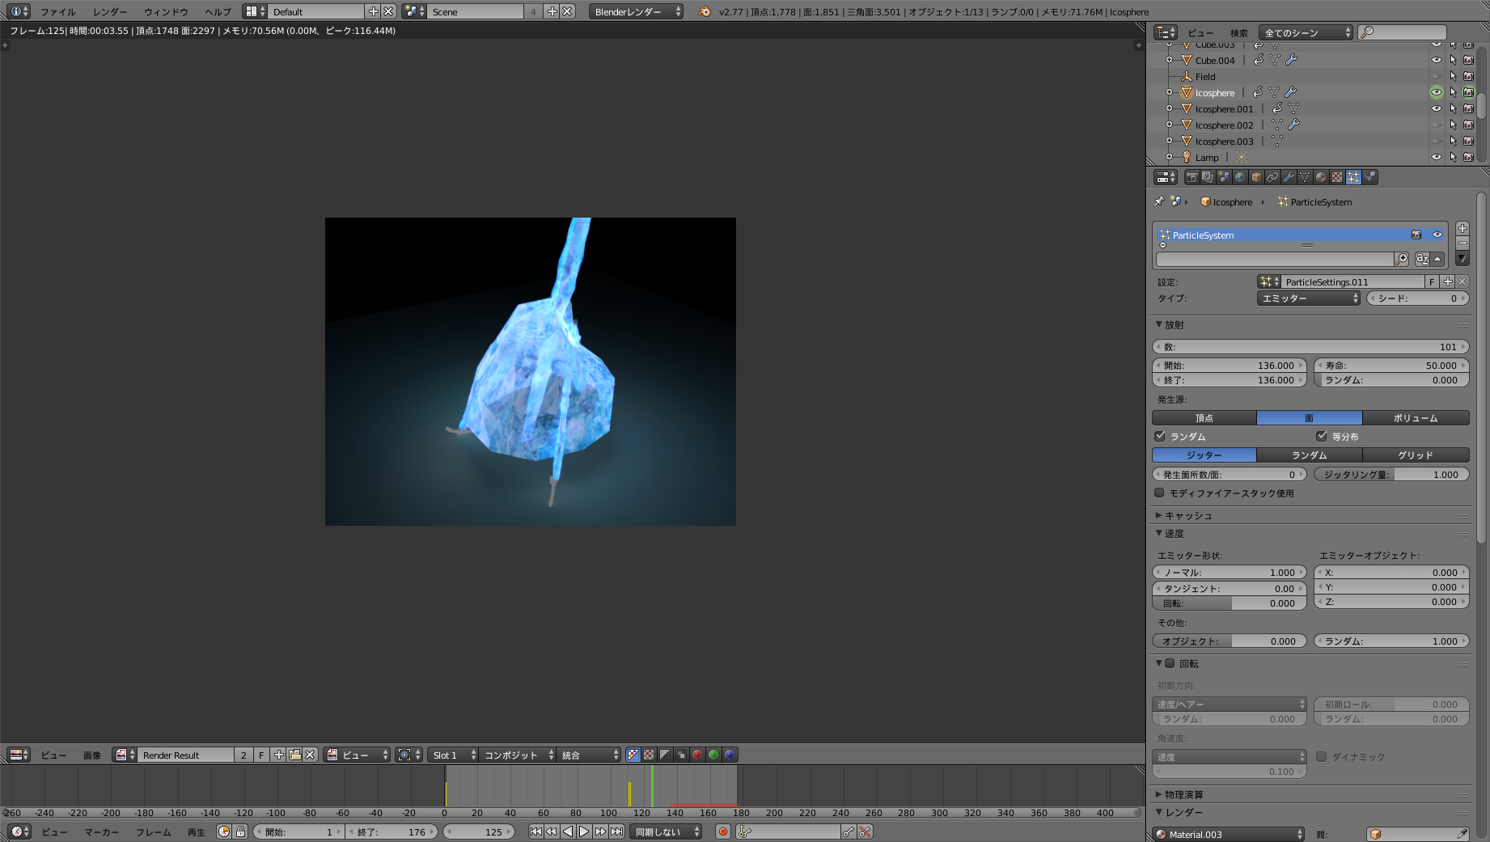This screenshot has width=1490, height=842.
Task: Enable モディファイアースタック使用 checkbox
Action: [x=1159, y=493]
